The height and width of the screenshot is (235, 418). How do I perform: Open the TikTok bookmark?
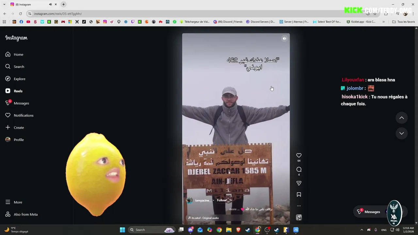point(84,22)
